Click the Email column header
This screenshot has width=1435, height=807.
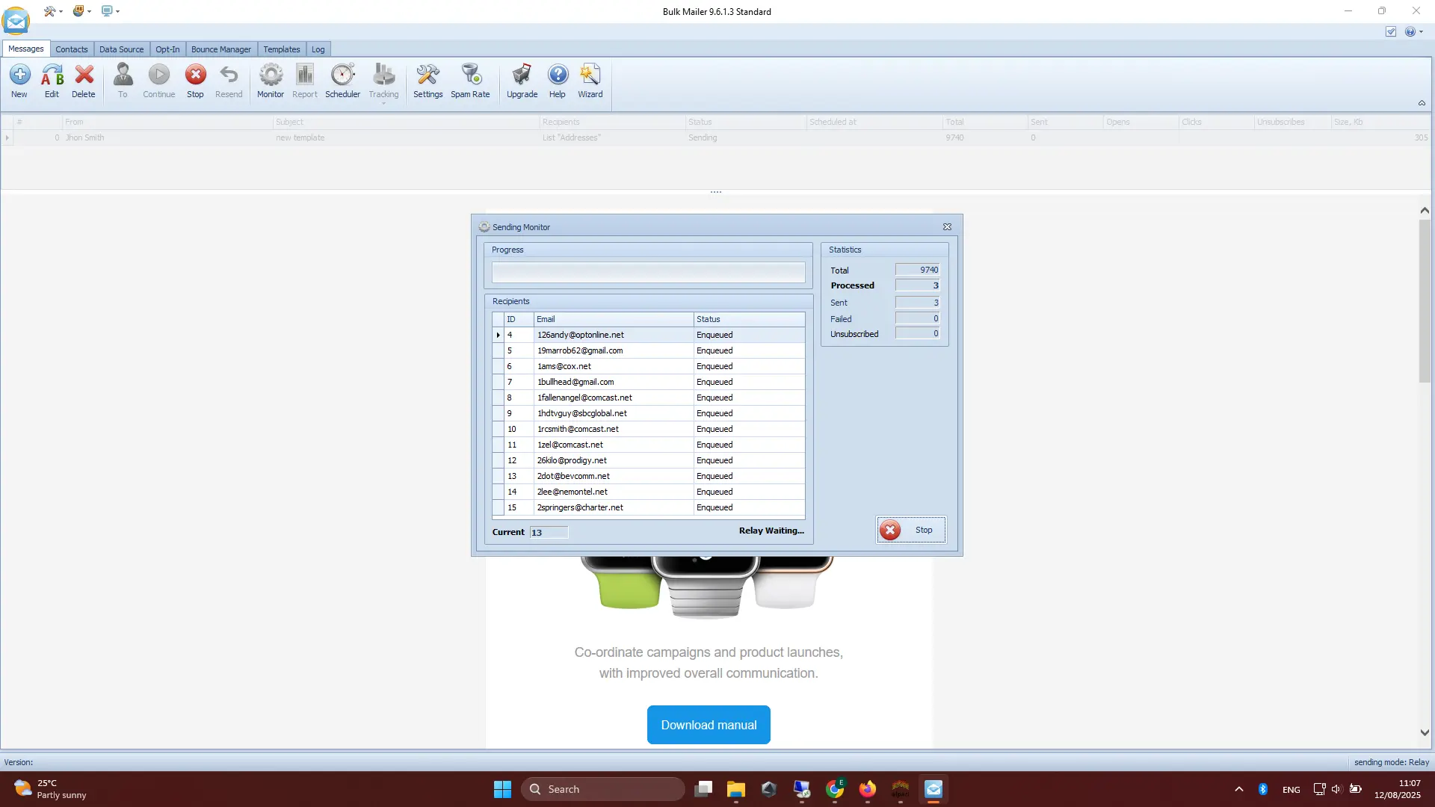coord(614,319)
